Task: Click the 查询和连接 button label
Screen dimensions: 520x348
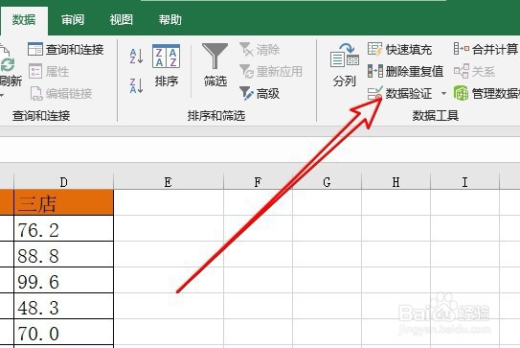Action: [75, 50]
